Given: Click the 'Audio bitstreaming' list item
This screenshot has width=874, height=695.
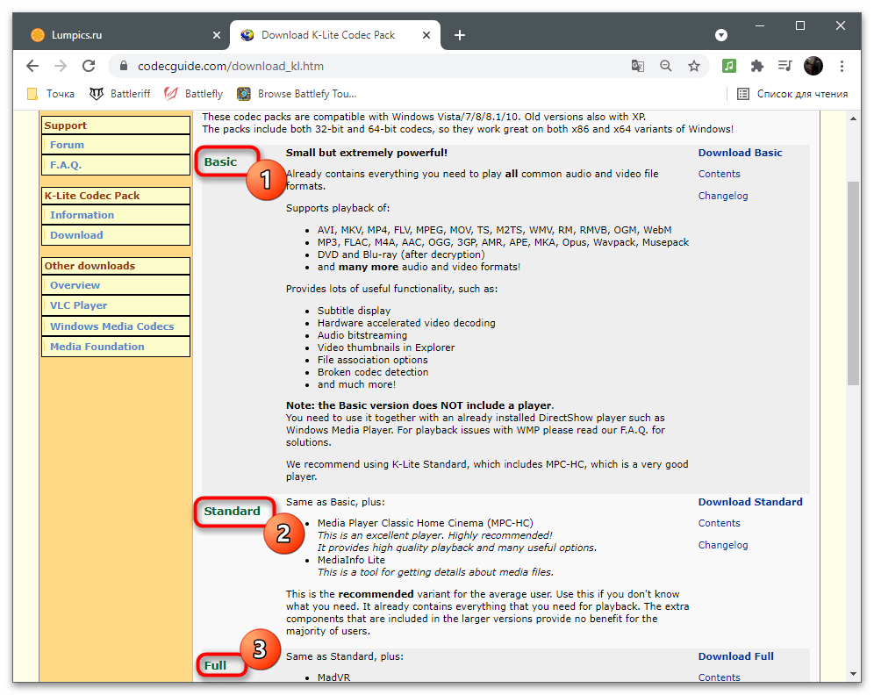Looking at the screenshot, I should (x=362, y=335).
